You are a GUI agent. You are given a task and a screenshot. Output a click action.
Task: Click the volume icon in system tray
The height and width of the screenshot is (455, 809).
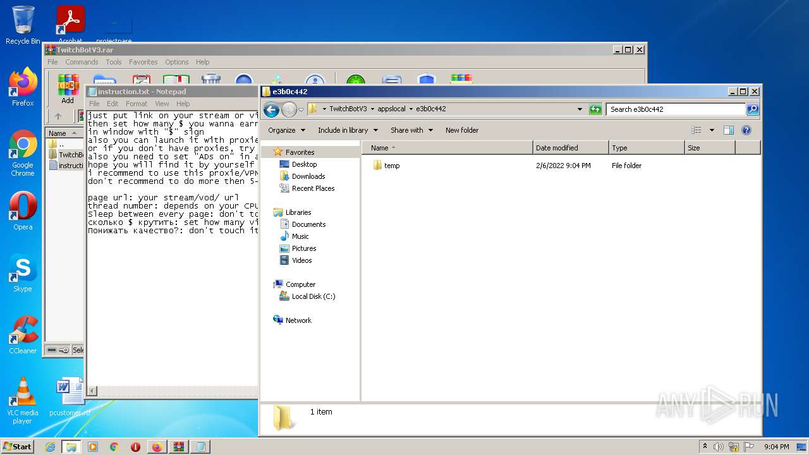[719, 447]
